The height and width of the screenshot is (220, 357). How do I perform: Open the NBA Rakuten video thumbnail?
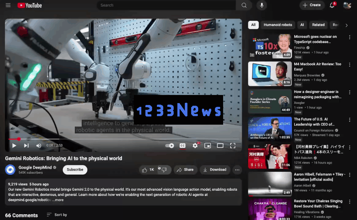[x=270, y=157]
